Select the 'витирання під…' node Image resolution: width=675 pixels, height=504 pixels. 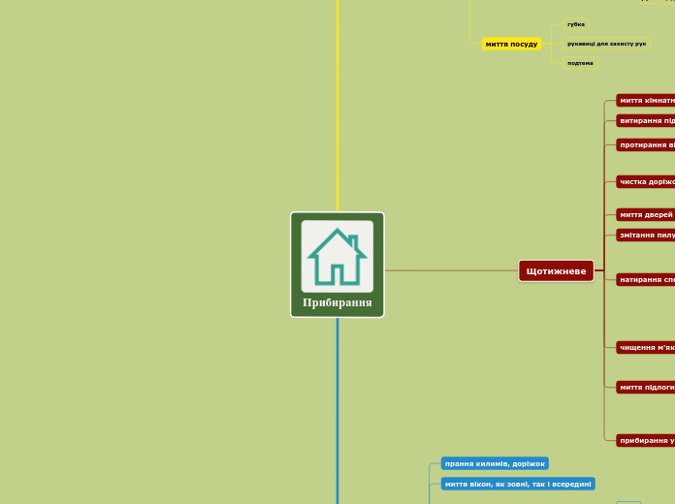point(646,121)
